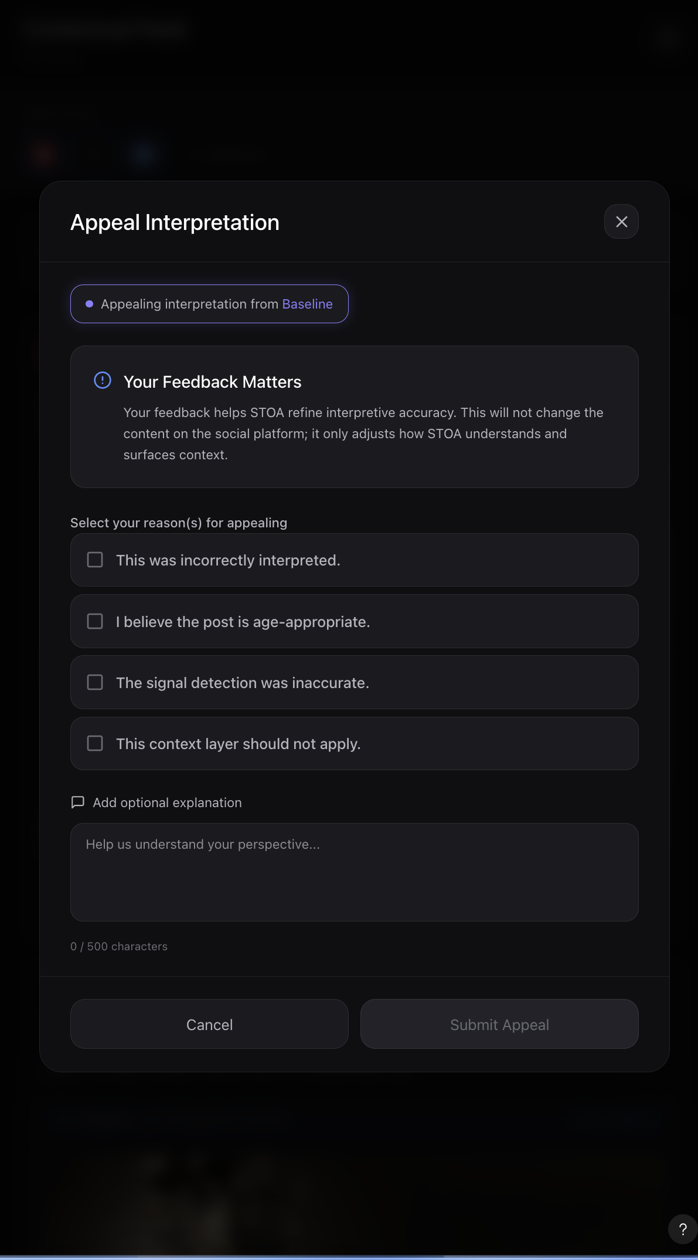698x1260 pixels.
Task: Click the "Appealing interpretation from" text
Action: point(189,304)
